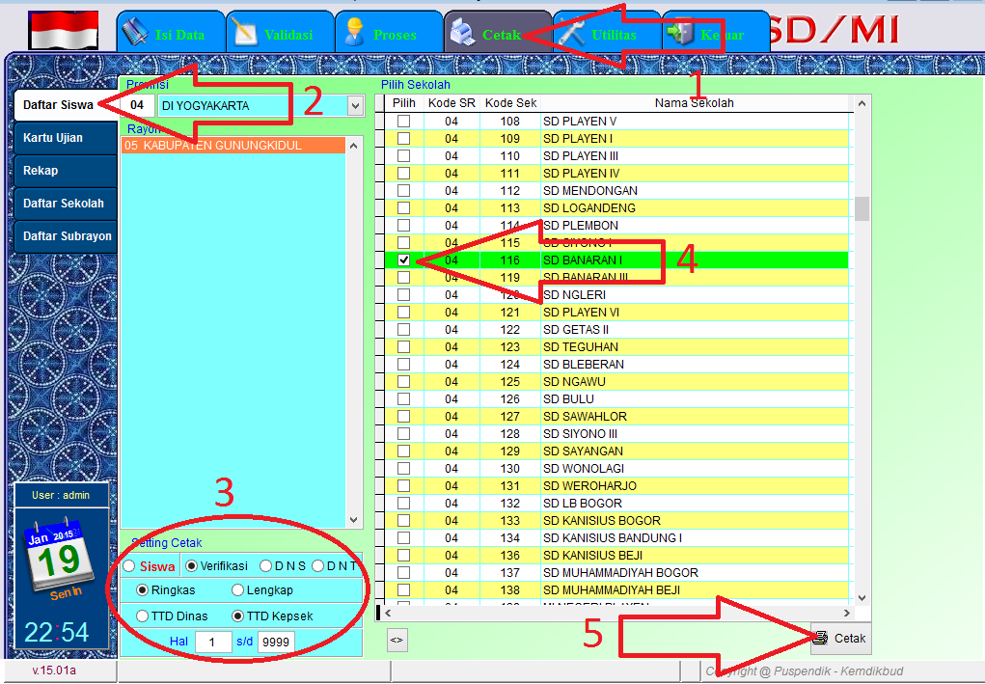Screen dimensions: 985x684
Task: Click the Proses worker icon
Action: (x=354, y=32)
